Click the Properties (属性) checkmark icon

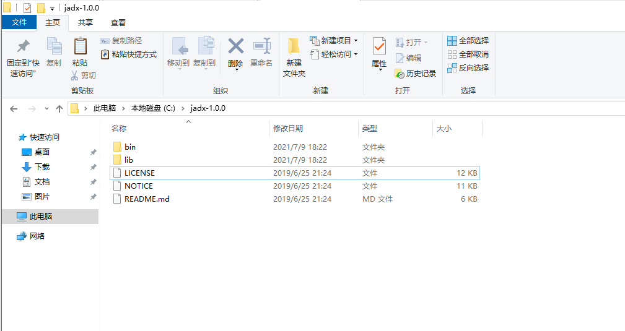[x=379, y=46]
